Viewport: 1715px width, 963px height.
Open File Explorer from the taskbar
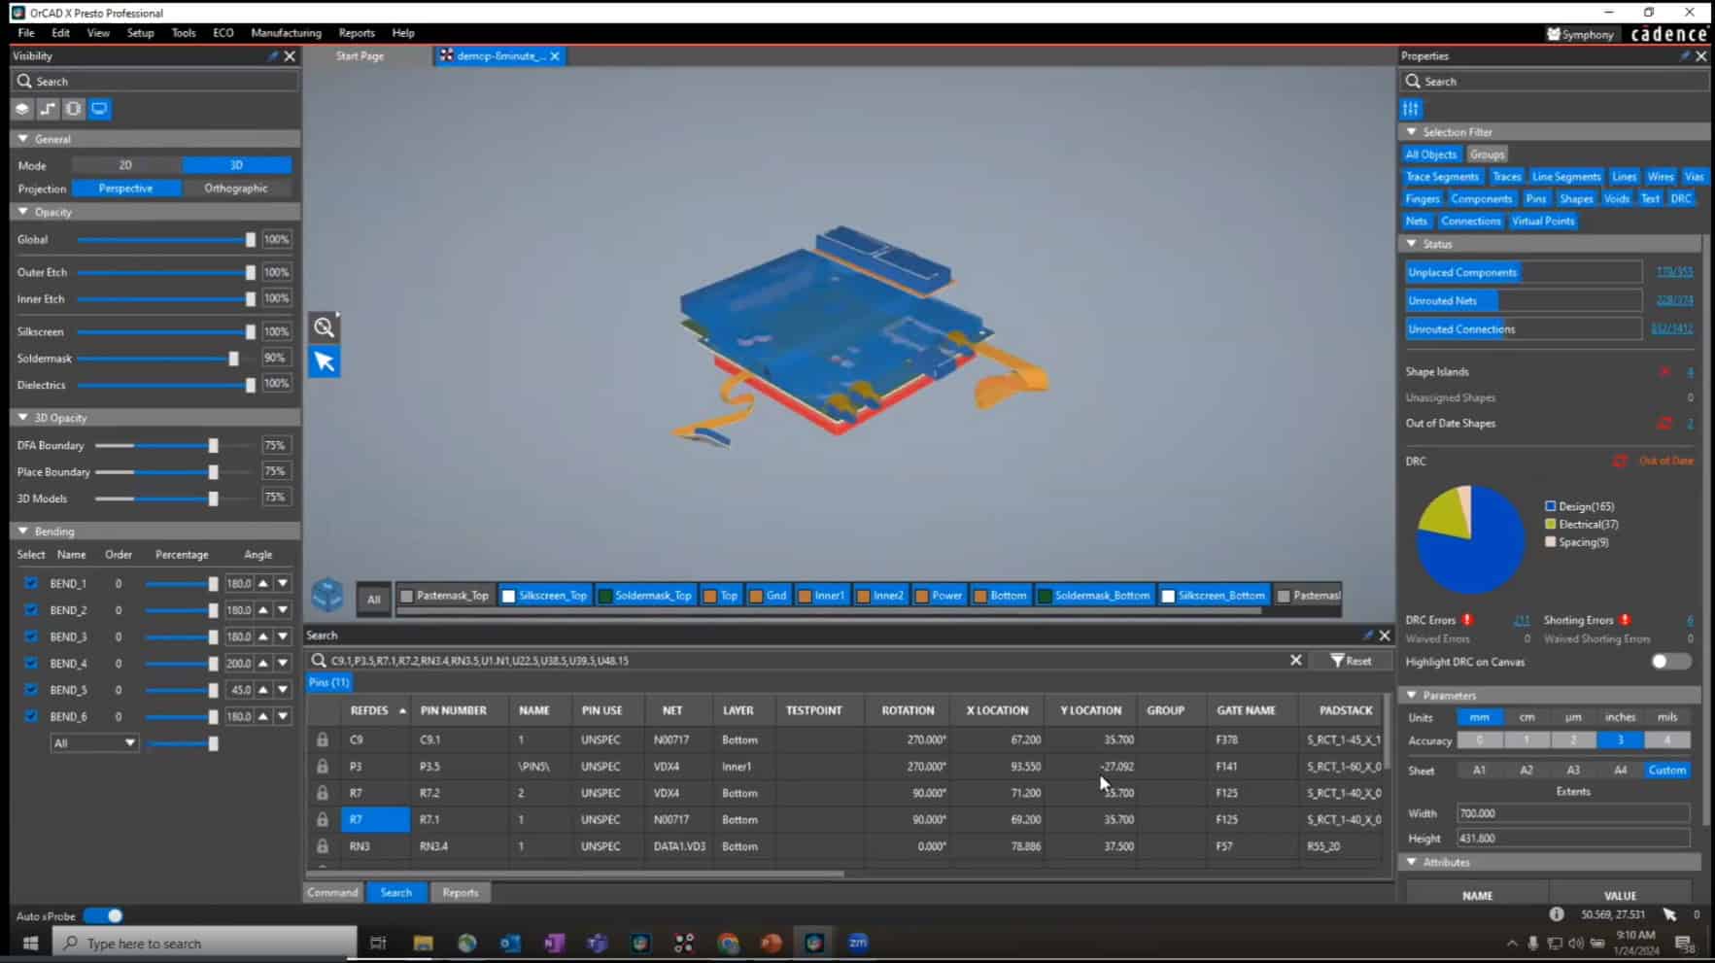423,943
